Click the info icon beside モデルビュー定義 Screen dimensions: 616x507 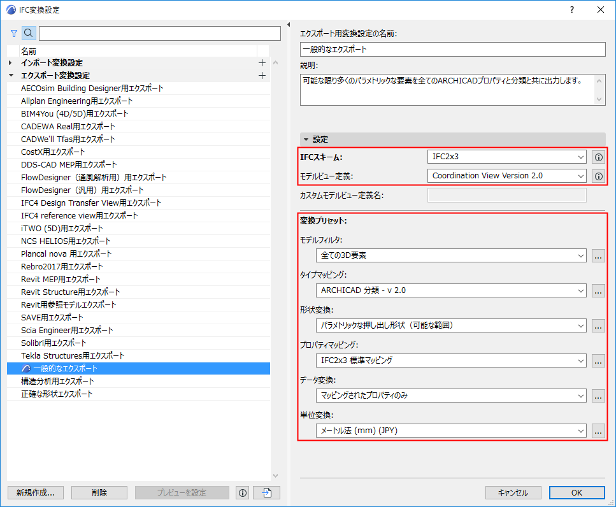[598, 176]
